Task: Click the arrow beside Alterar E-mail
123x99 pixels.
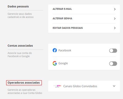Action: pos(115,9)
